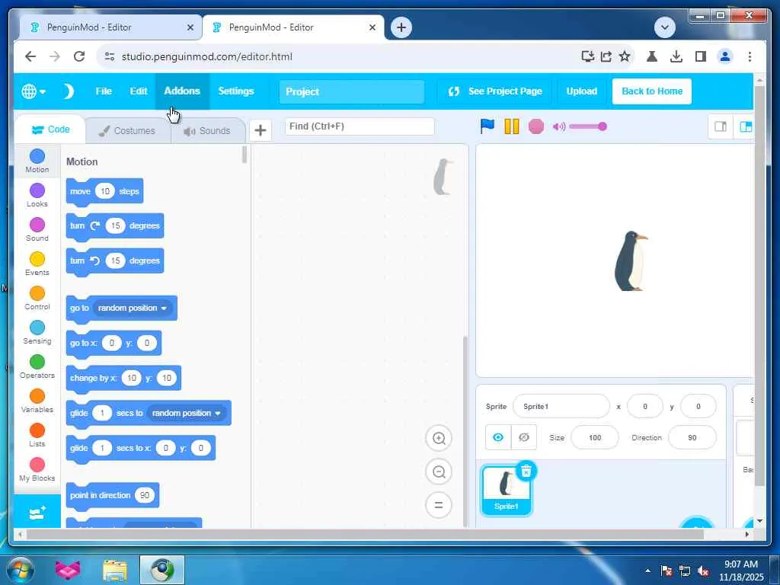Zoom in the workspace with magnifier plus
Viewport: 780px width, 585px height.
[439, 438]
